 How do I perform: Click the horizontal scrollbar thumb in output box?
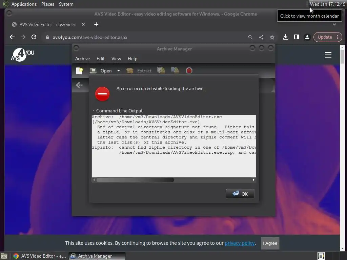[x=135, y=180]
